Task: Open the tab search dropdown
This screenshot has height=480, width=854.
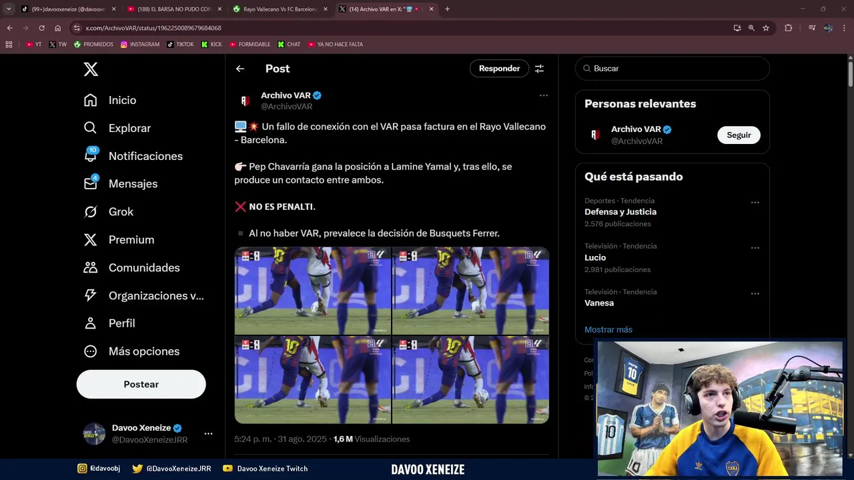Action: (8, 9)
